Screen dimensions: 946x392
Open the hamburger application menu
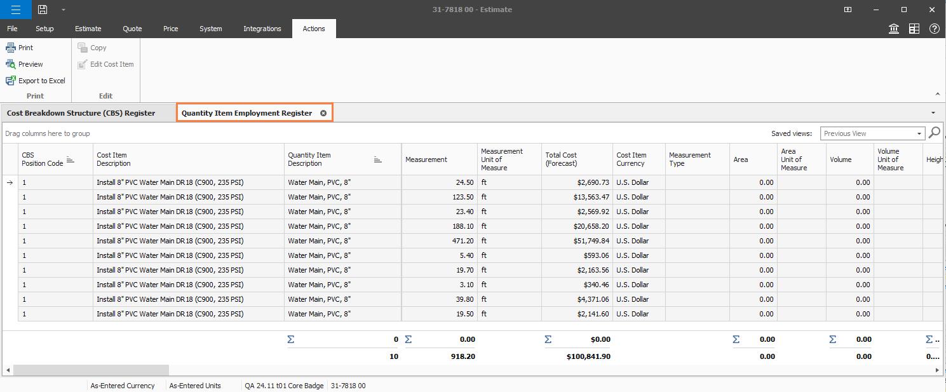(15, 10)
